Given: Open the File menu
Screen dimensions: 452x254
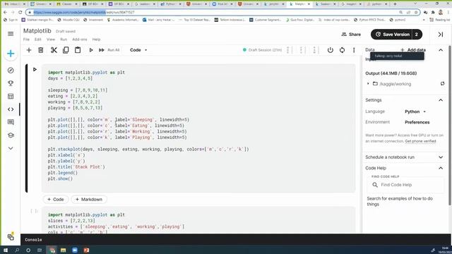Looking at the screenshot, I should coord(26,40).
